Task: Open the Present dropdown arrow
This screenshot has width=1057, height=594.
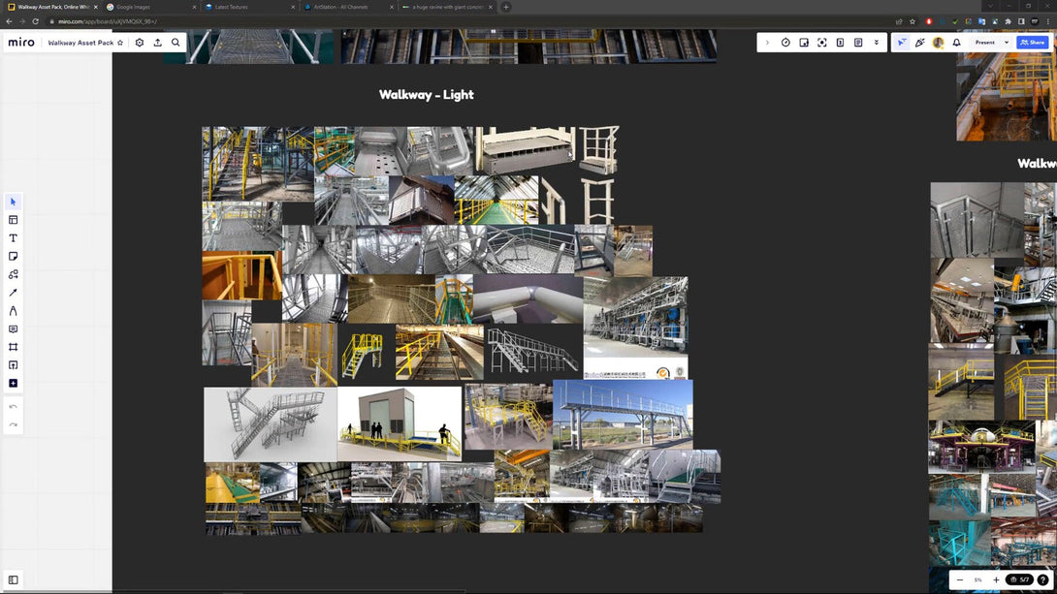Action: coord(1008,43)
